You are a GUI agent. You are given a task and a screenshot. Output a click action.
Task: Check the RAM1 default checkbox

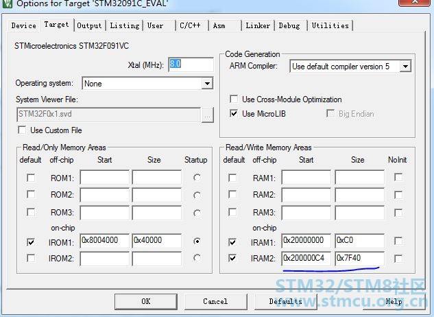pos(232,178)
